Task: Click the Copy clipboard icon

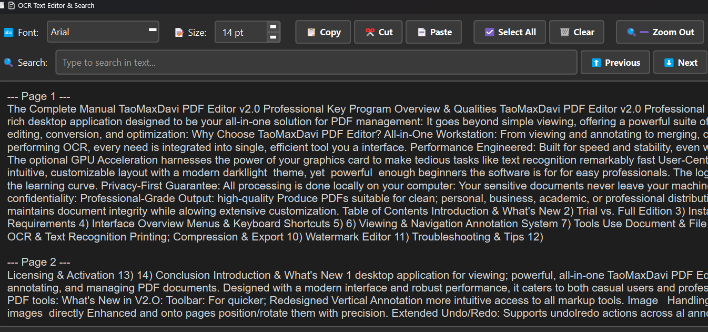Action: pyautogui.click(x=311, y=32)
